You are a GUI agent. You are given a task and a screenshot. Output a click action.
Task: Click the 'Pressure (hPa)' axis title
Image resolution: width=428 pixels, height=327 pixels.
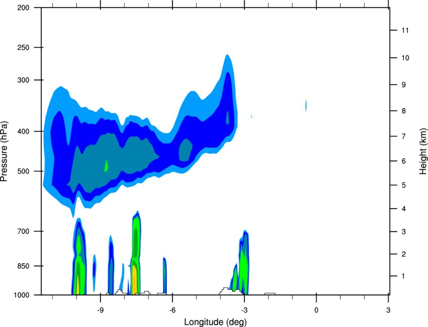(x=4, y=151)
